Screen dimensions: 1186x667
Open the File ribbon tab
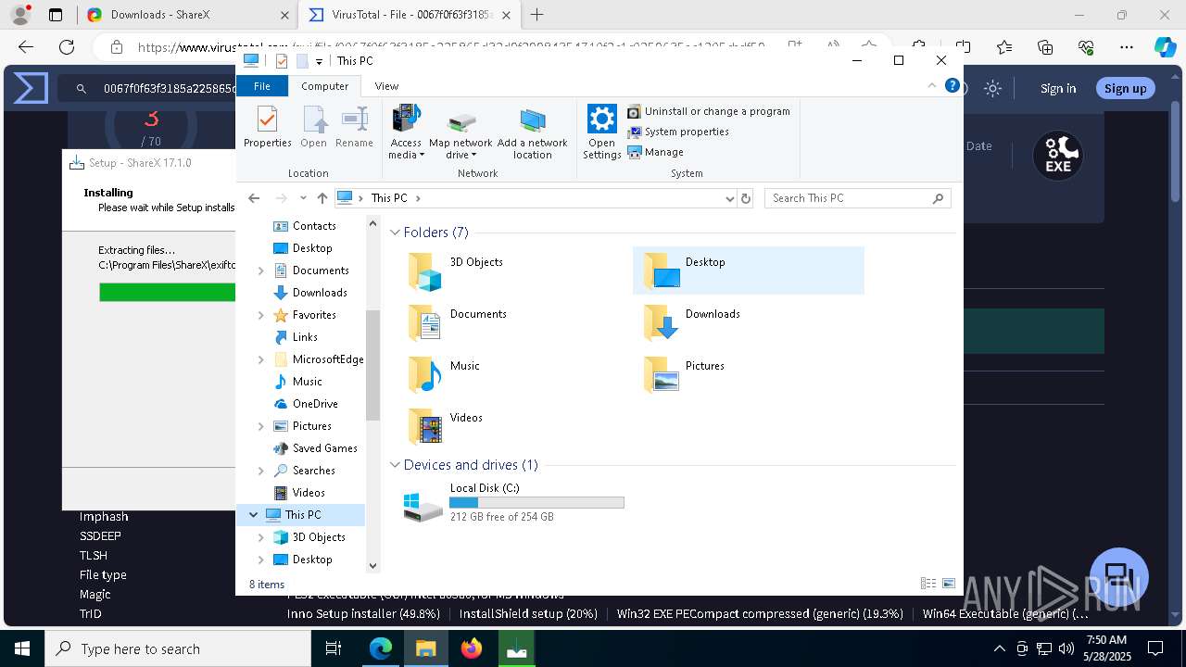pos(262,86)
